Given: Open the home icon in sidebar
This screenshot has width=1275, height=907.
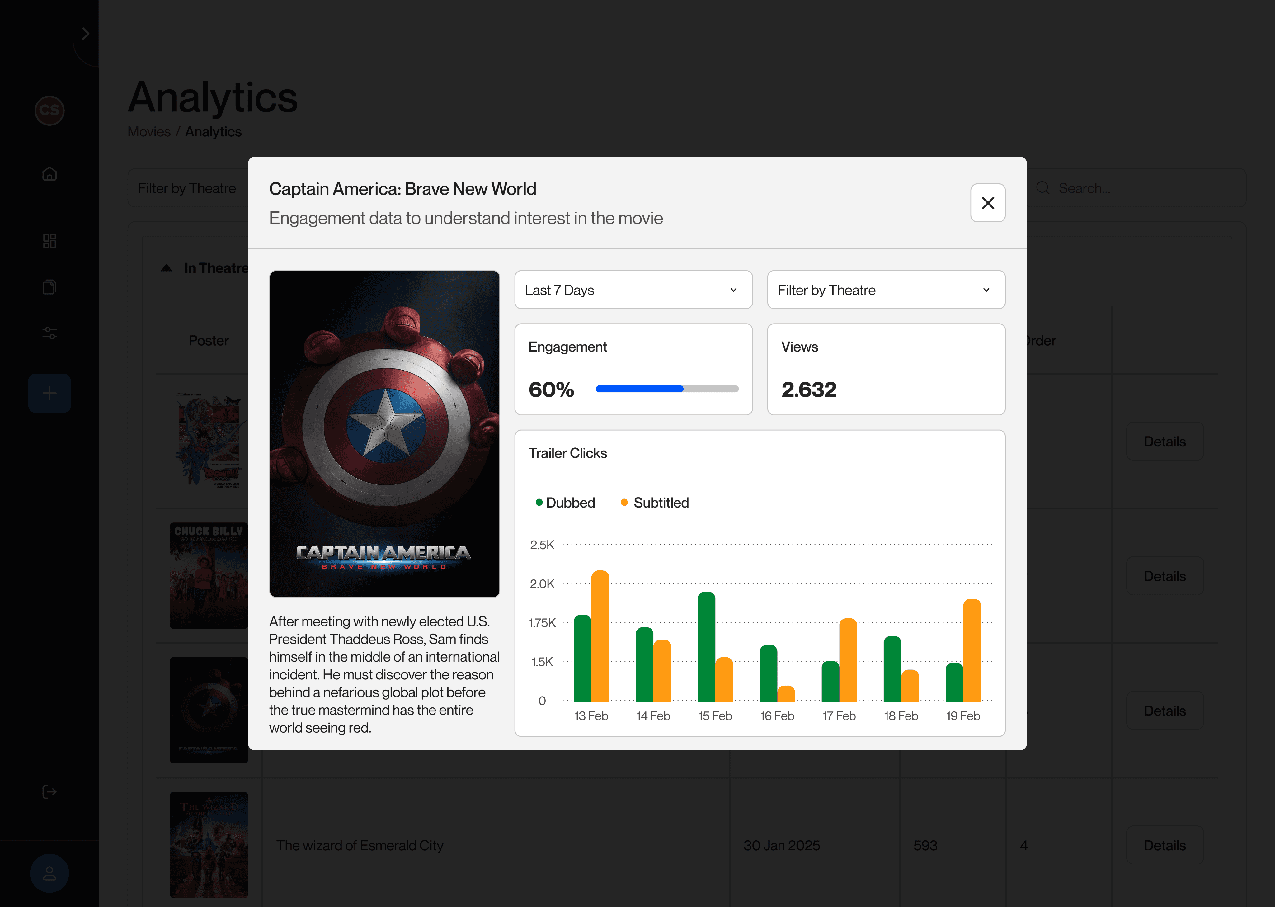Looking at the screenshot, I should (50, 174).
